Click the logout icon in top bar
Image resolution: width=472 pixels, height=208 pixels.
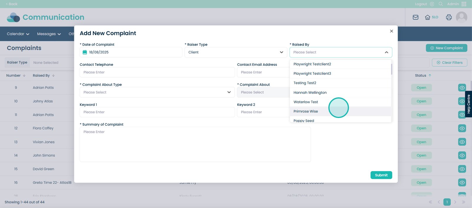point(432,4)
